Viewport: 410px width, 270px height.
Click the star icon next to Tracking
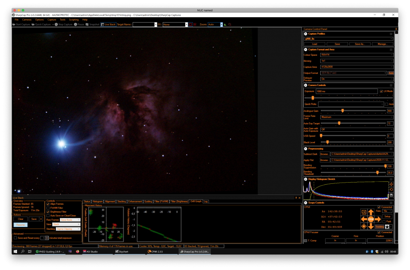coord(387,227)
